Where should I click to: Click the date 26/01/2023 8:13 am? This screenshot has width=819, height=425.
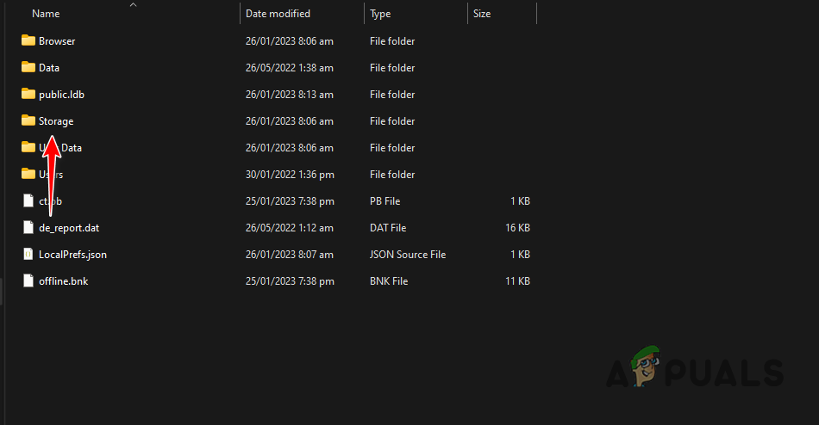click(290, 95)
